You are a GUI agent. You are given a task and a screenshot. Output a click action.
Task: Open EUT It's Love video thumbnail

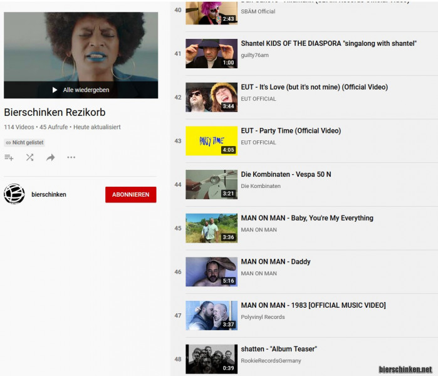pos(211,97)
